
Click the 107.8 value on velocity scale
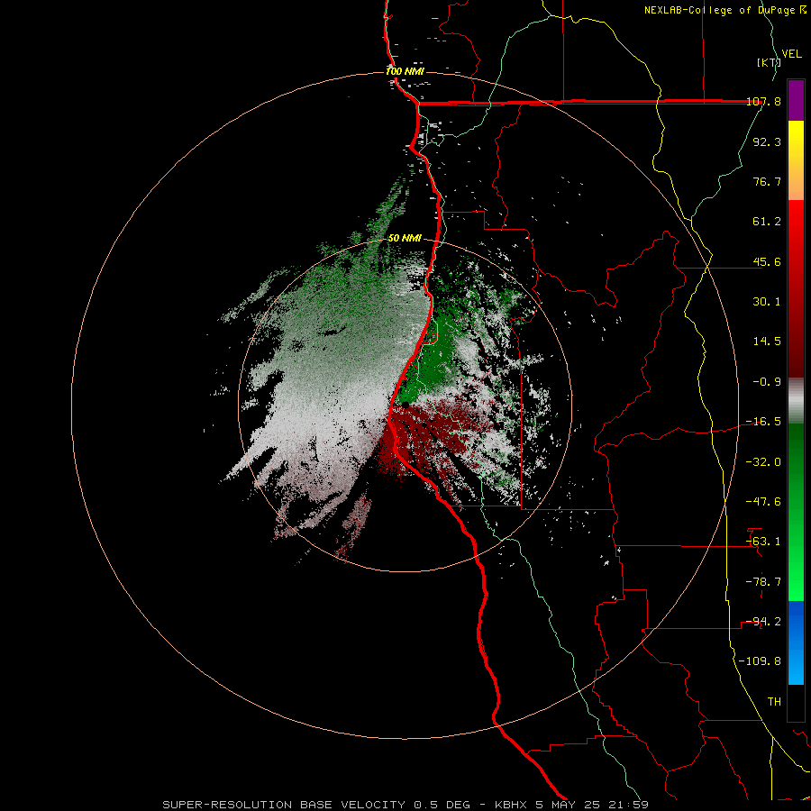(x=763, y=101)
